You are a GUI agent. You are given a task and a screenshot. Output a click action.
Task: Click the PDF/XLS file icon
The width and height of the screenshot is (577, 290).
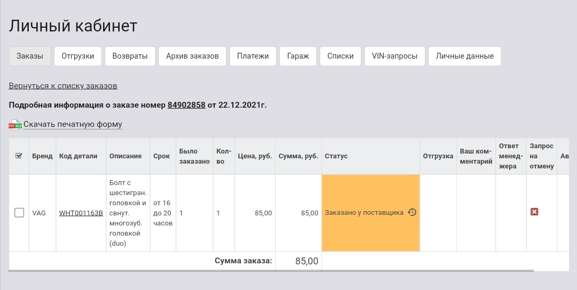(15, 125)
